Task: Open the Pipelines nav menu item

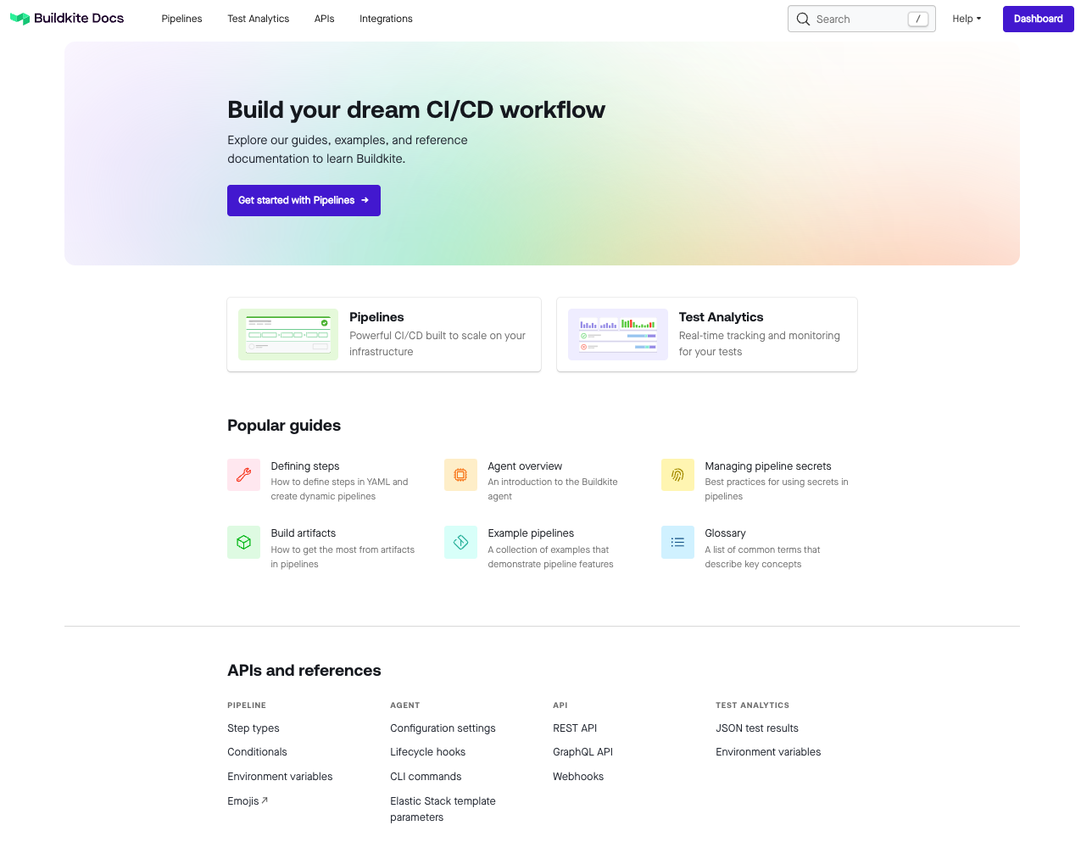Action: (181, 19)
